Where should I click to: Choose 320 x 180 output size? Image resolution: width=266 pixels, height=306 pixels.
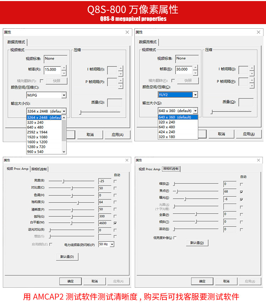click(178, 137)
